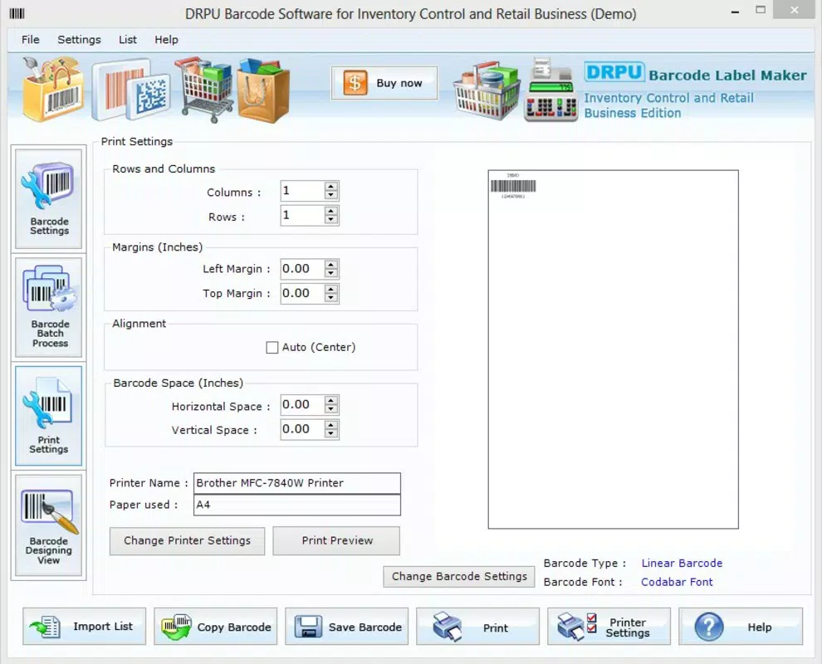Increase Vertical Space with up arrow
Viewport: 822px width, 664px height.
click(330, 424)
